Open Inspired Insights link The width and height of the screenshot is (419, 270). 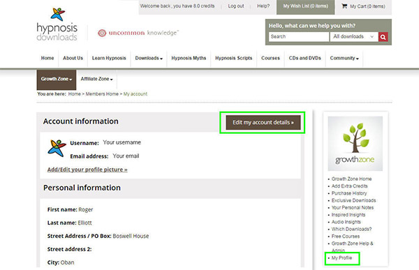[x=348, y=215]
